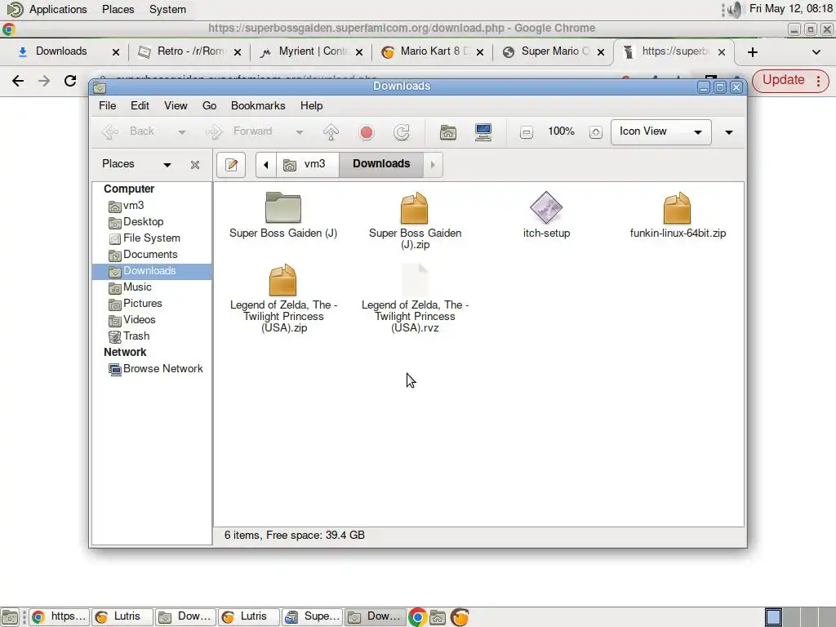Click the vm3 path bar button

[x=307, y=164]
